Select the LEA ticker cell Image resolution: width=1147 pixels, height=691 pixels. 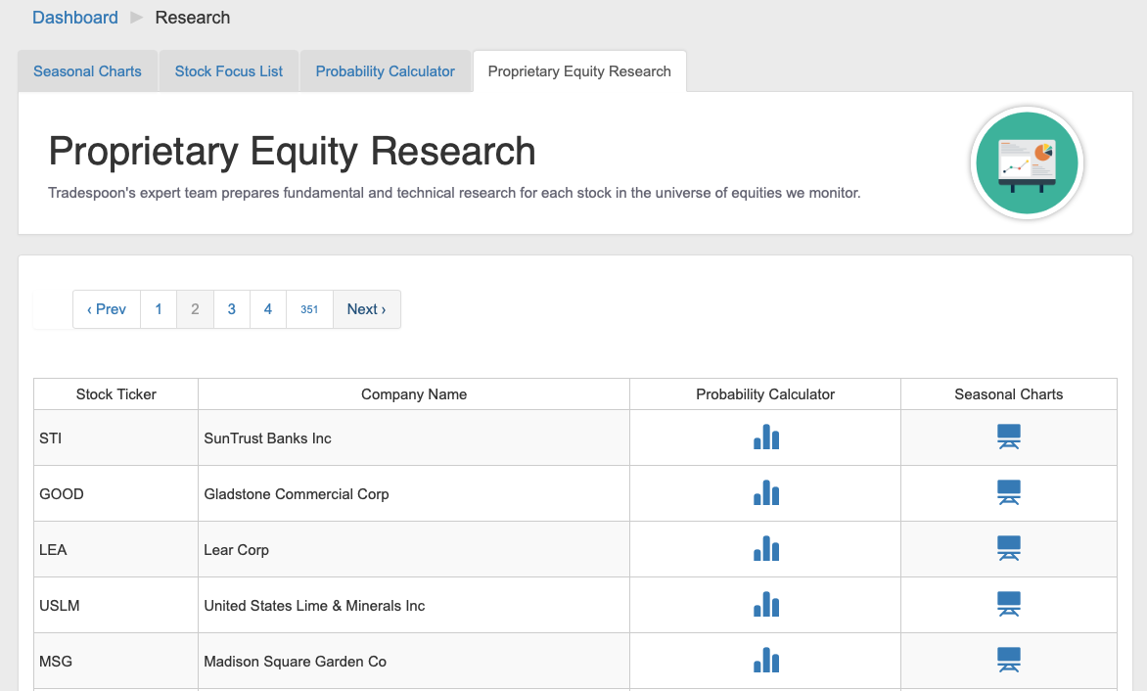pos(116,550)
